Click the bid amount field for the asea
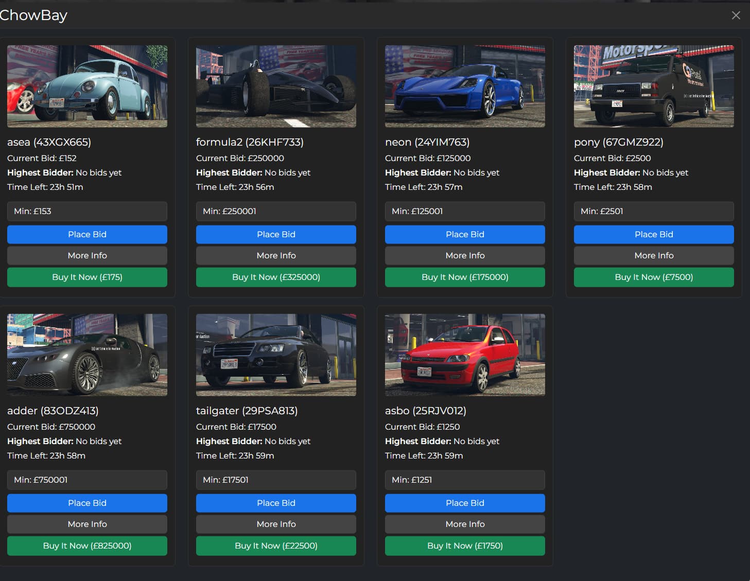The image size is (750, 581). [86, 211]
